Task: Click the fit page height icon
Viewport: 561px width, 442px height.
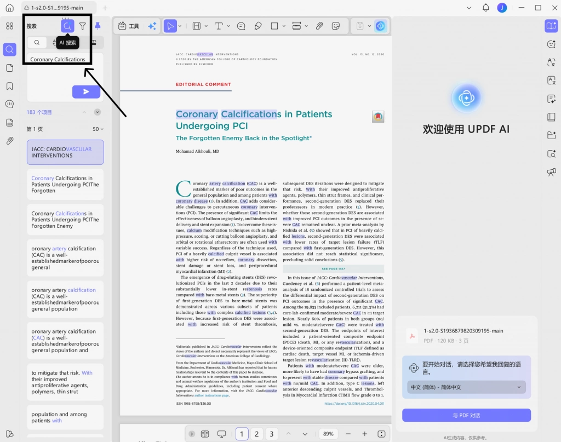Action: 381,434
